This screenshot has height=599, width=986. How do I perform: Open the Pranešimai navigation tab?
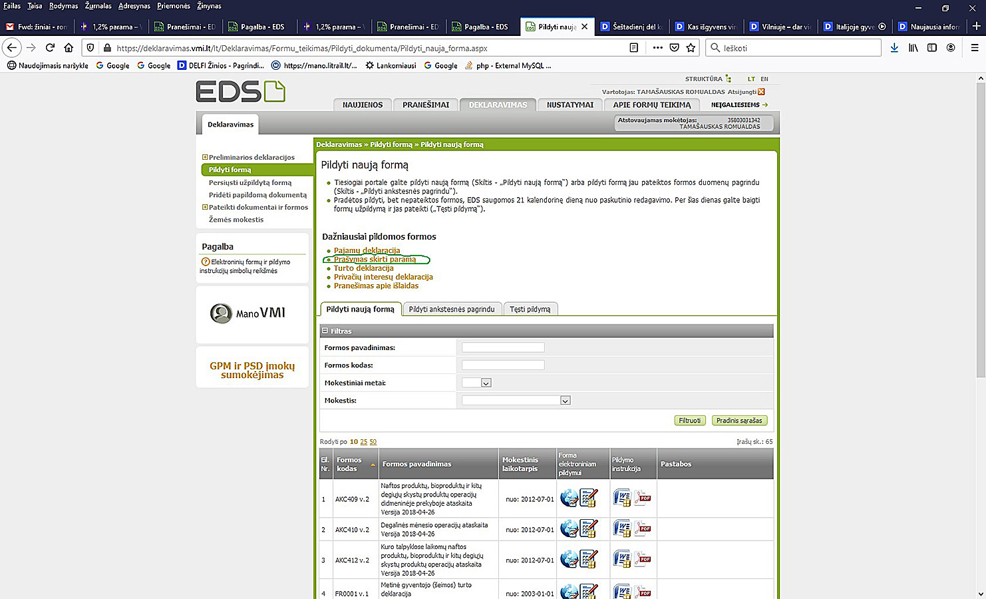tap(426, 105)
